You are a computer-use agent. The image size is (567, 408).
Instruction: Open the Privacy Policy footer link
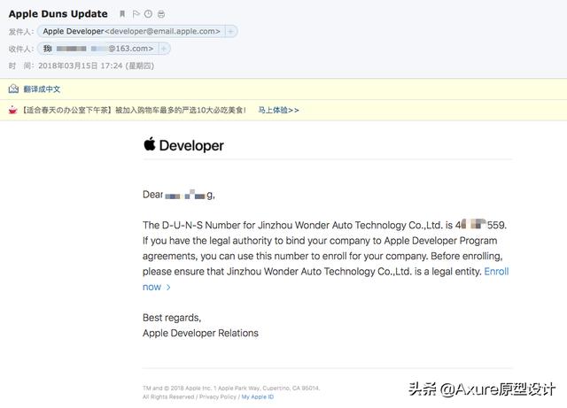(x=218, y=396)
